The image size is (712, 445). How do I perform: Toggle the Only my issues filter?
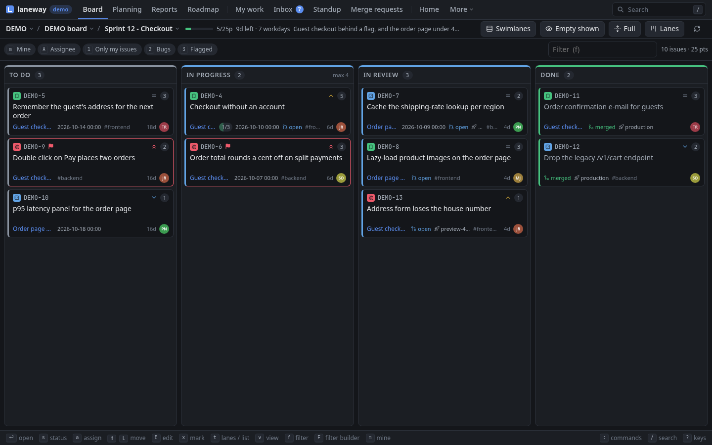coord(112,49)
